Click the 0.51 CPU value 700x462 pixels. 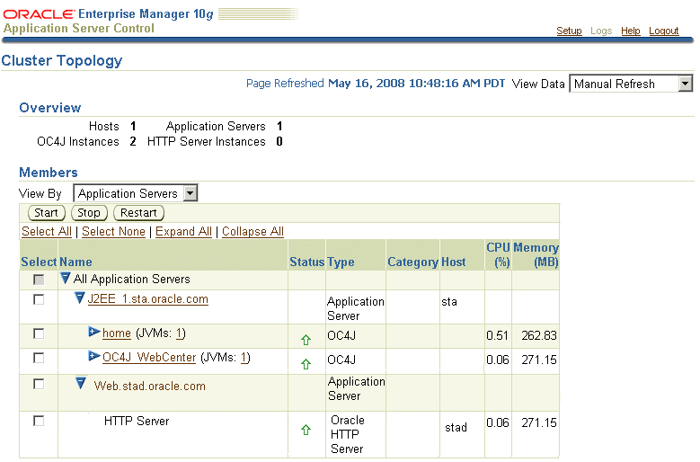(497, 335)
